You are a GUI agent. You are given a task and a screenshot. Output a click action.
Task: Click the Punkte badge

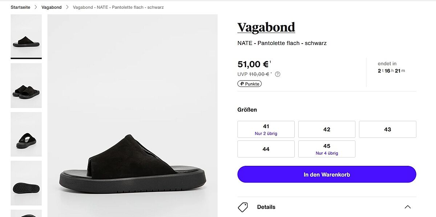(250, 84)
